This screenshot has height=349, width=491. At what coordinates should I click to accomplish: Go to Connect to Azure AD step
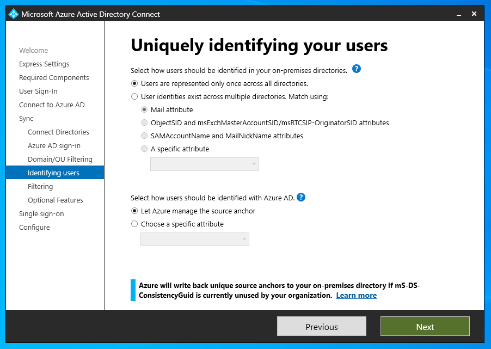(x=52, y=105)
